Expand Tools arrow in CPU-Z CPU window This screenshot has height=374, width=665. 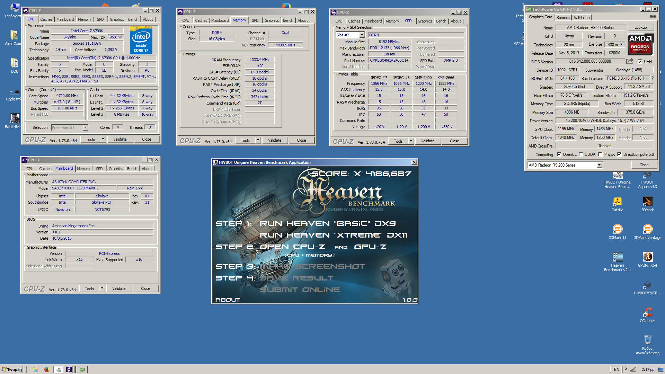(x=103, y=139)
